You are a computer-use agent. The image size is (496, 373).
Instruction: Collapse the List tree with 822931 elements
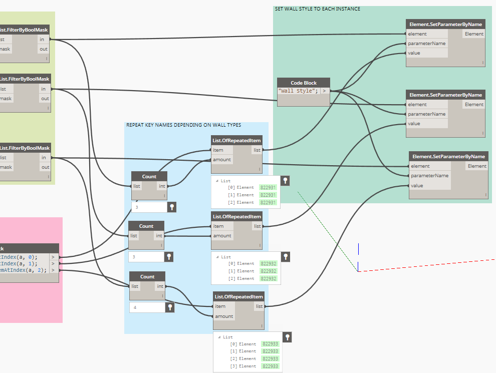[217, 181]
